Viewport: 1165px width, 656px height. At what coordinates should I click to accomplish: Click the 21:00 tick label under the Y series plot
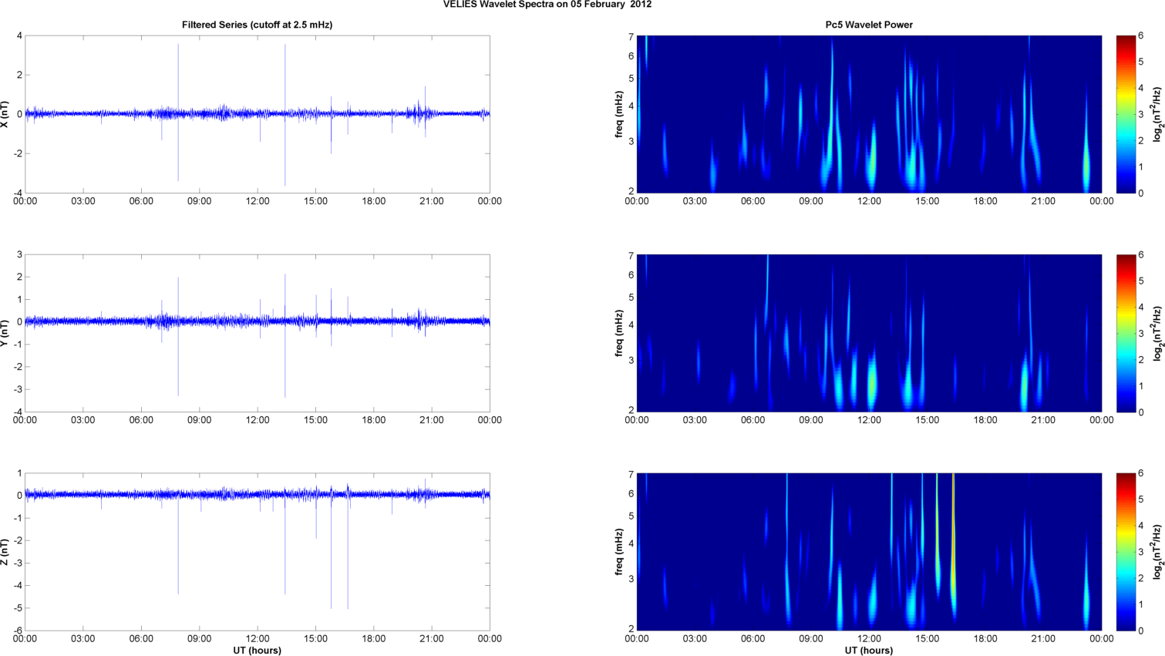[432, 420]
